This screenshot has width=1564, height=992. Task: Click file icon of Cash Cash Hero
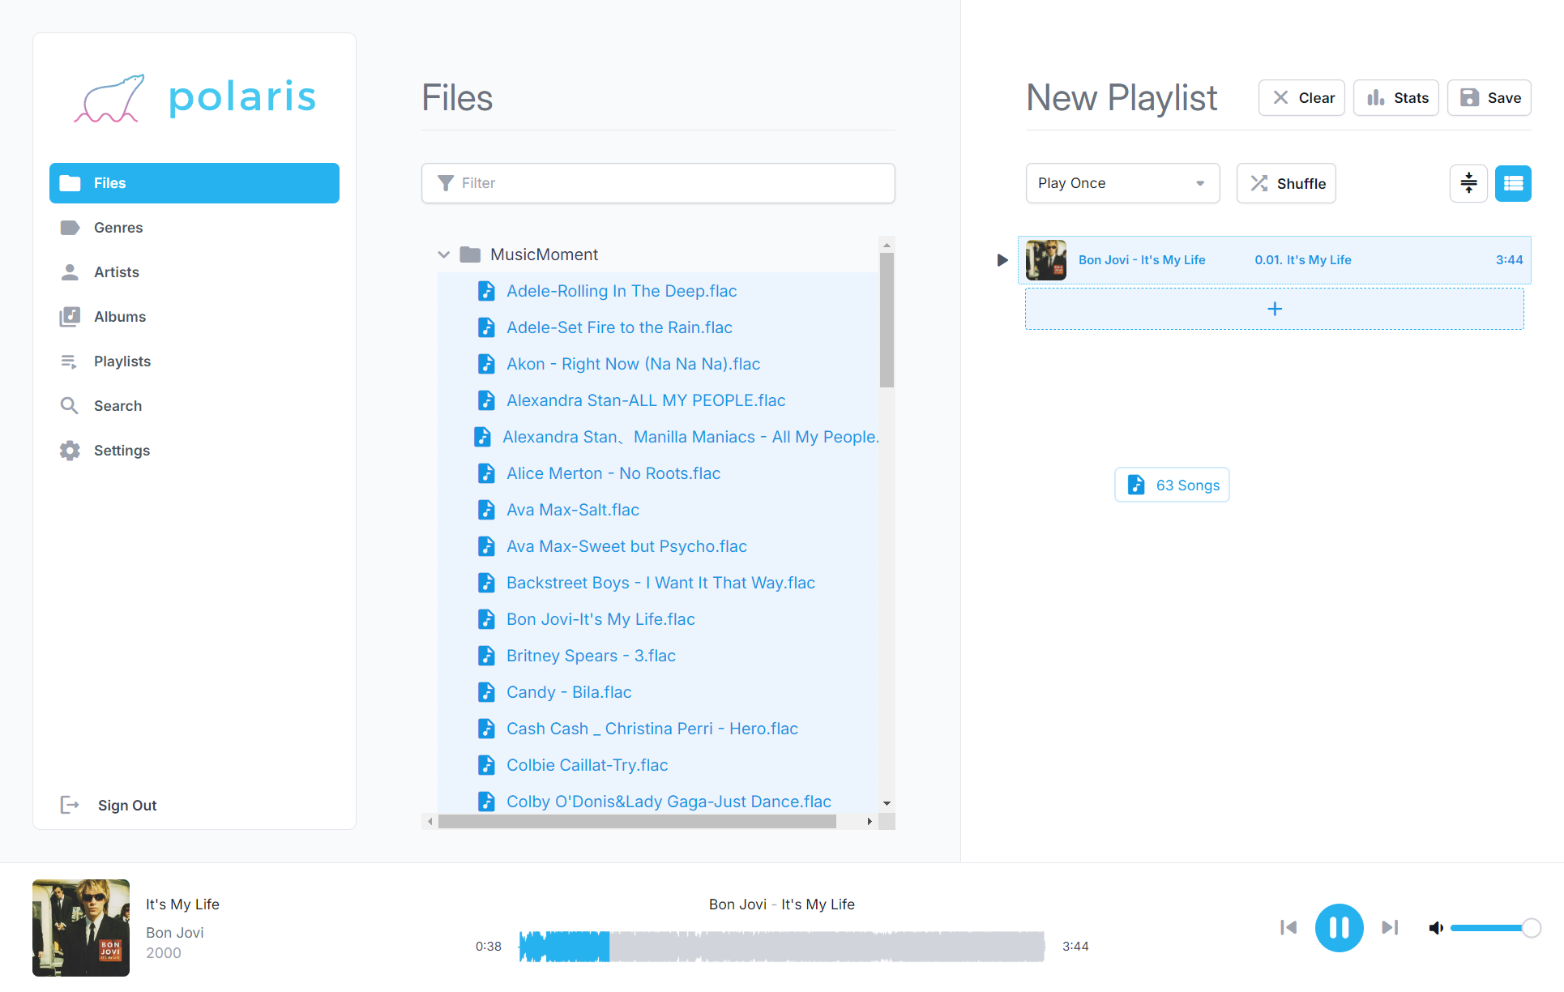486,729
